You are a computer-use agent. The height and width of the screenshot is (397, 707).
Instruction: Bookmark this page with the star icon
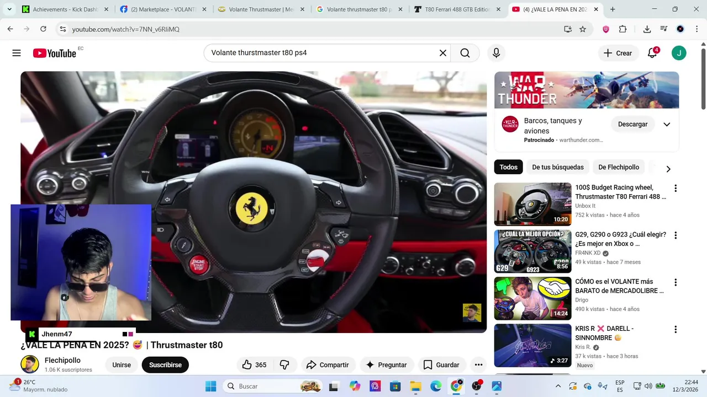pyautogui.click(x=583, y=29)
